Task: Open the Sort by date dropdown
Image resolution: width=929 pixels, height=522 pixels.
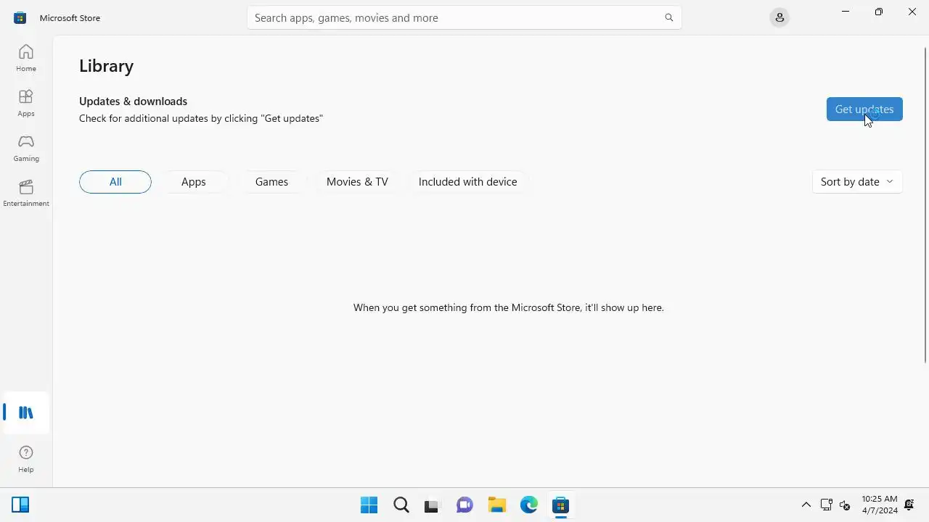Action: point(857,182)
